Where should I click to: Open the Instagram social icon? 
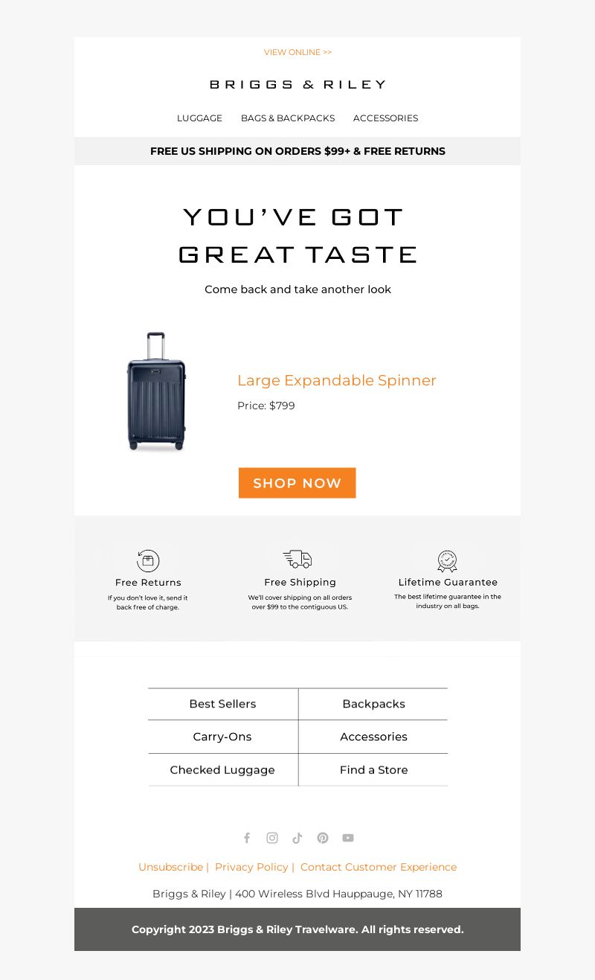pyautogui.click(x=272, y=838)
